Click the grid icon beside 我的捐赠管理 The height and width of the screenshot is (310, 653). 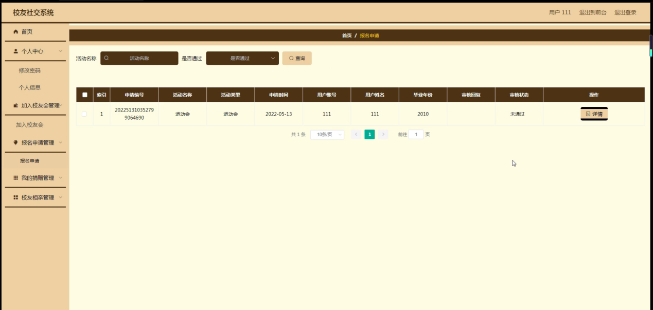point(15,178)
